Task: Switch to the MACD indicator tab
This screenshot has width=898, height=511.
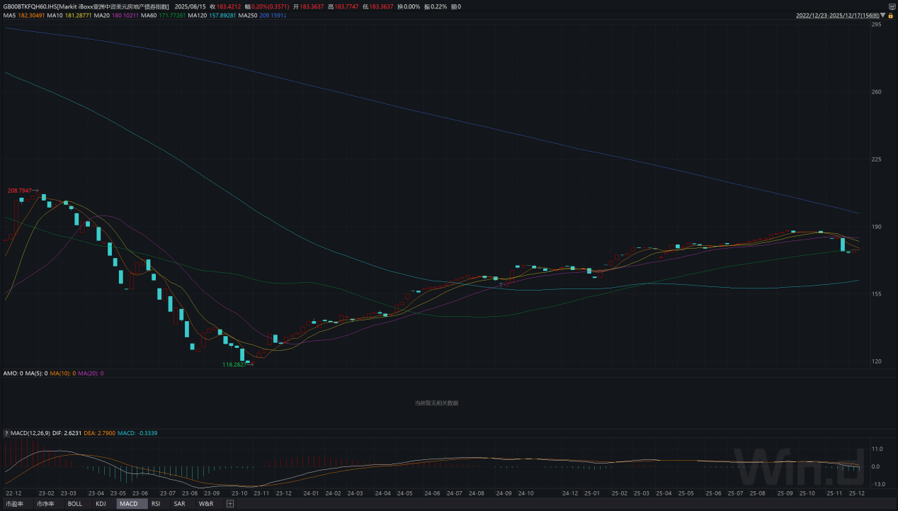Action: coord(129,504)
